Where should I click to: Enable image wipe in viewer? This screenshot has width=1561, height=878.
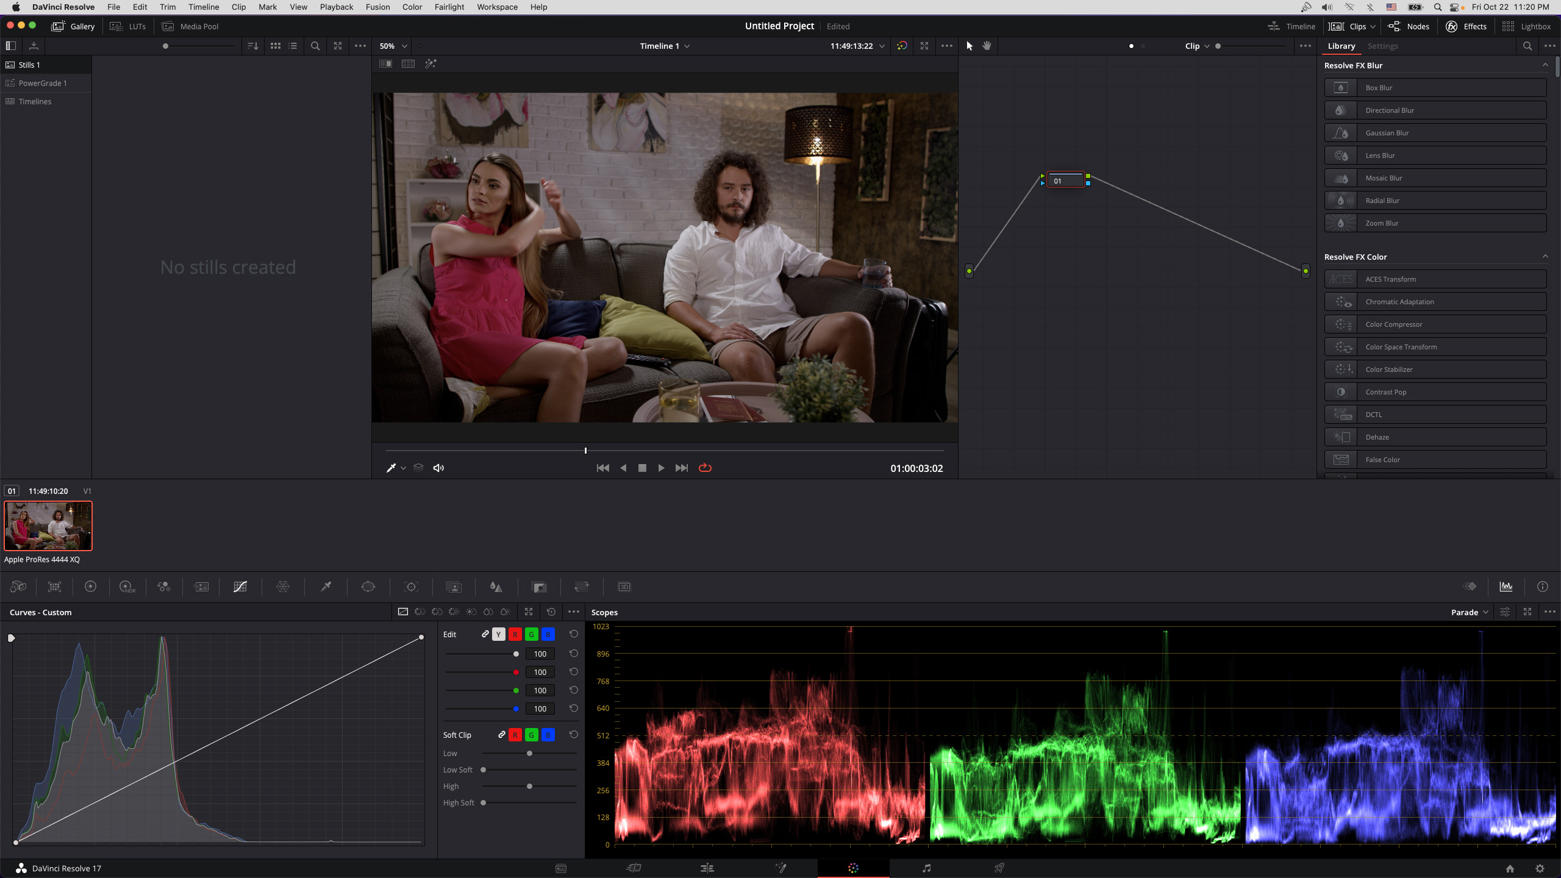coord(385,64)
